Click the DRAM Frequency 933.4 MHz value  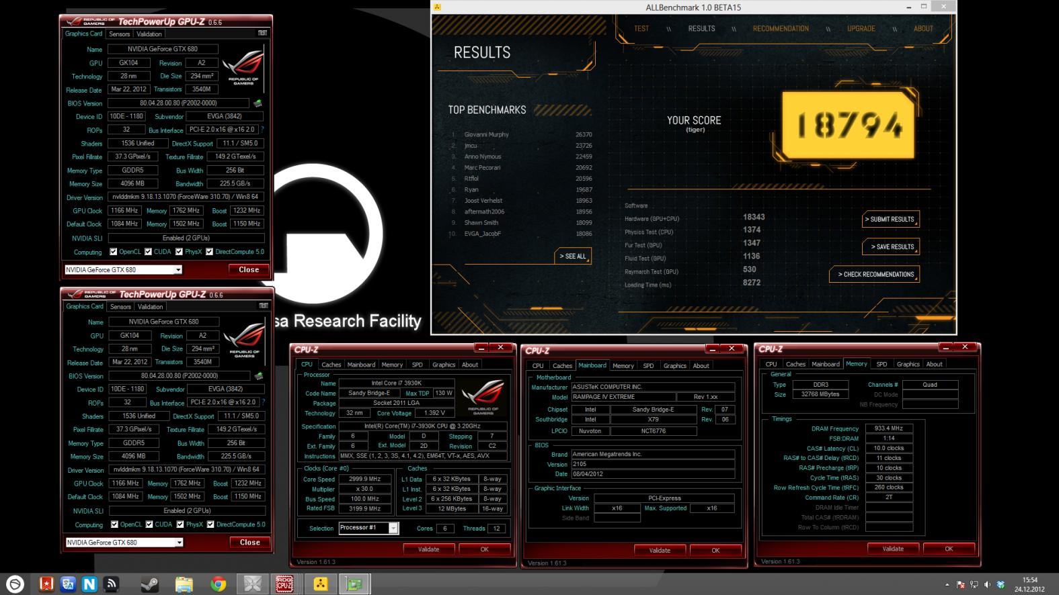[888, 428]
